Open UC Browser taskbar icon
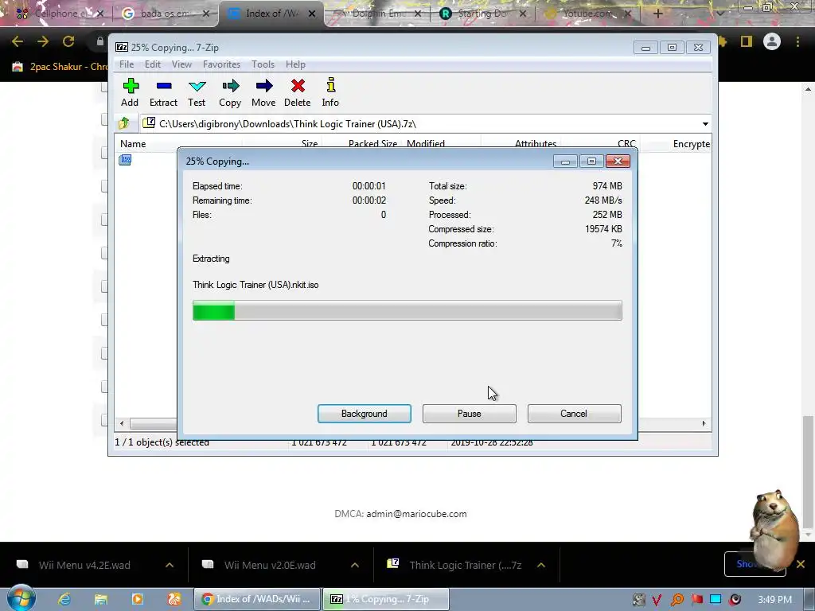Viewport: 815px width, 611px height. (174, 599)
